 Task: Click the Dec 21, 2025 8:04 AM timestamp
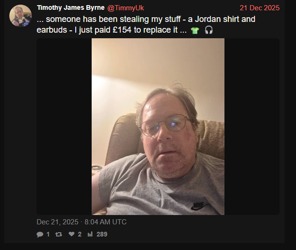(81, 222)
